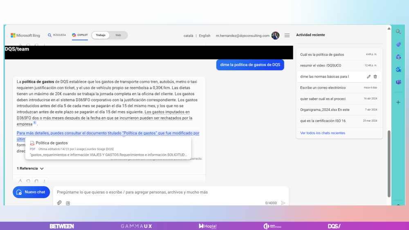This screenshot has height=230, width=409.
Task: Open recent chat 'Organigrama_2024.xlsx En este'
Action: (x=339, y=109)
